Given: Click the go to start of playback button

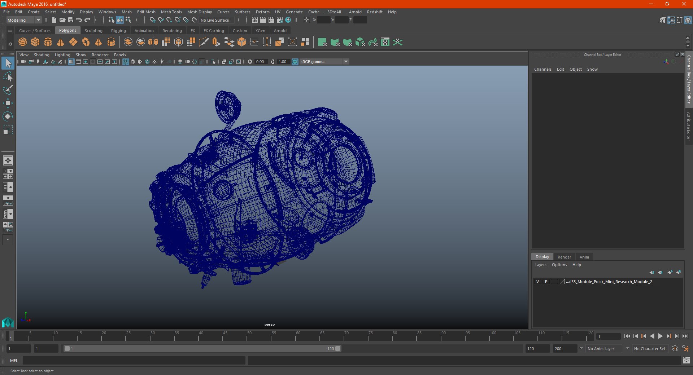Looking at the screenshot, I should coord(627,336).
